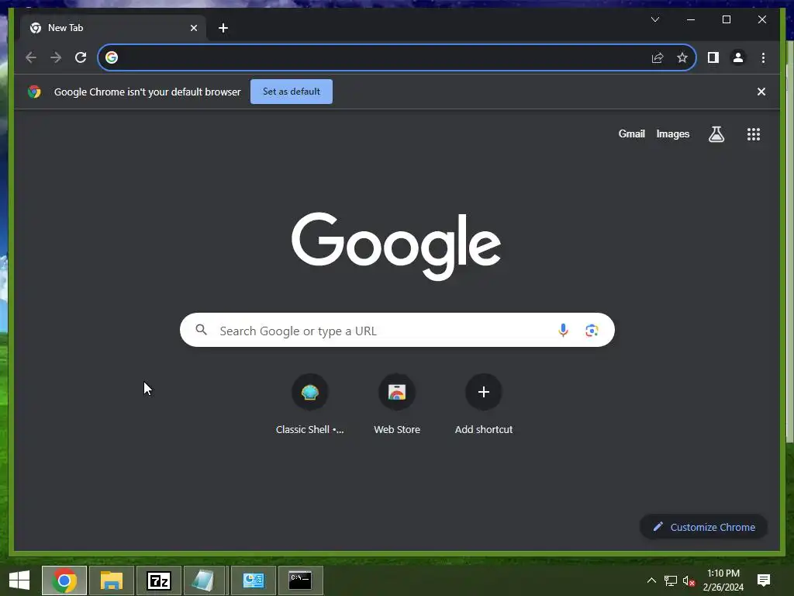Open the network status tray icon

click(x=671, y=580)
